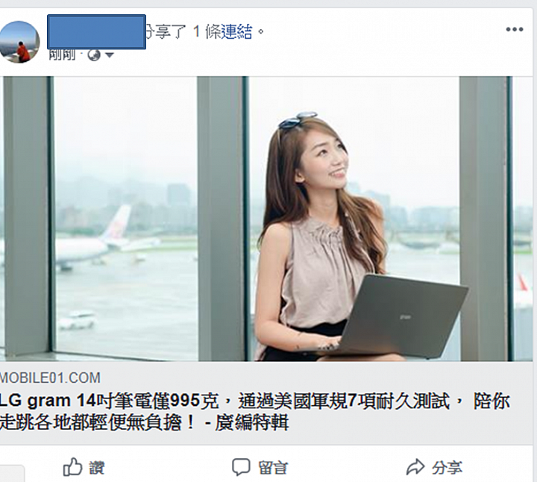Click the 留言 comment label

coord(273,468)
